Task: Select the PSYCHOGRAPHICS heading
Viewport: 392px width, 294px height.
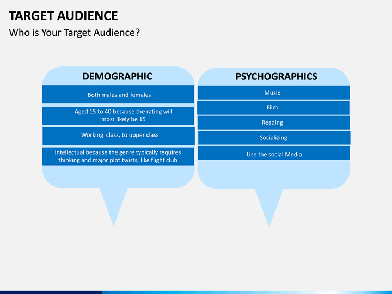Action: [x=276, y=77]
